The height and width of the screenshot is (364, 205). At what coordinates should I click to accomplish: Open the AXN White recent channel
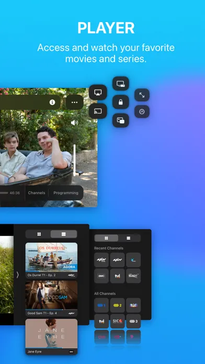pyautogui.click(x=101, y=260)
